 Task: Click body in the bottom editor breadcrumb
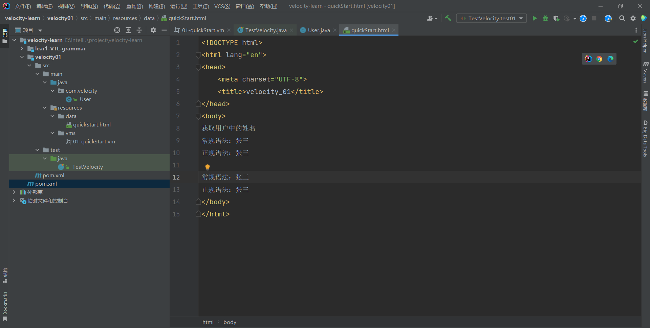tap(230, 322)
